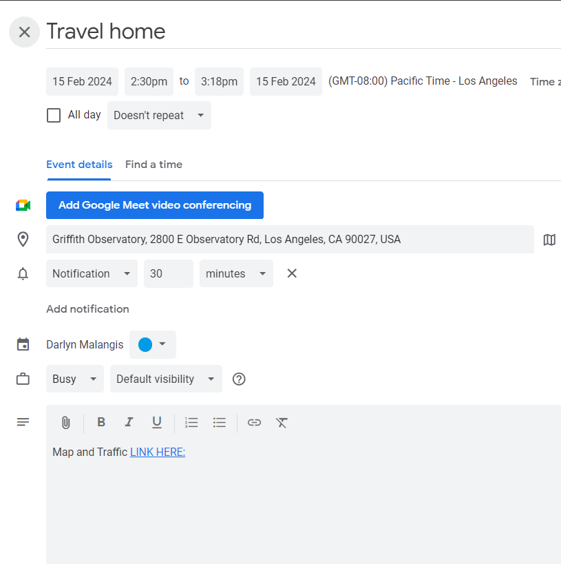Click the blue event colour circle
This screenshot has width=561, height=564.
(x=145, y=344)
